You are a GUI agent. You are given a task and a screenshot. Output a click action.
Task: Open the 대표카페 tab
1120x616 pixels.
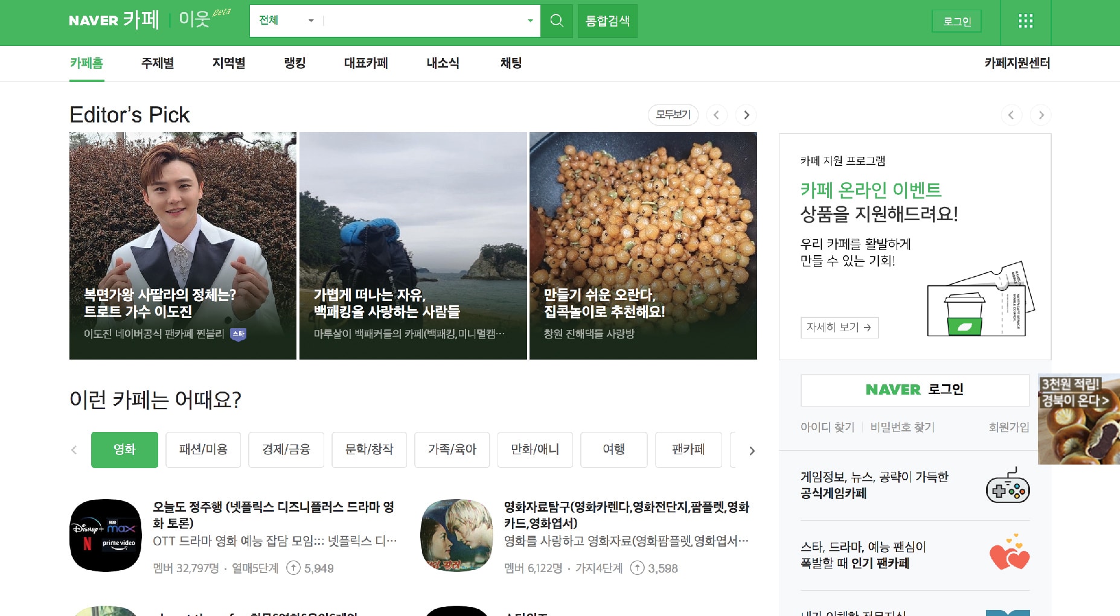[366, 63]
